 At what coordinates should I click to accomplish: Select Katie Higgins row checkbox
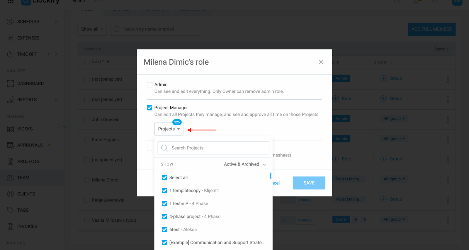[87, 140]
